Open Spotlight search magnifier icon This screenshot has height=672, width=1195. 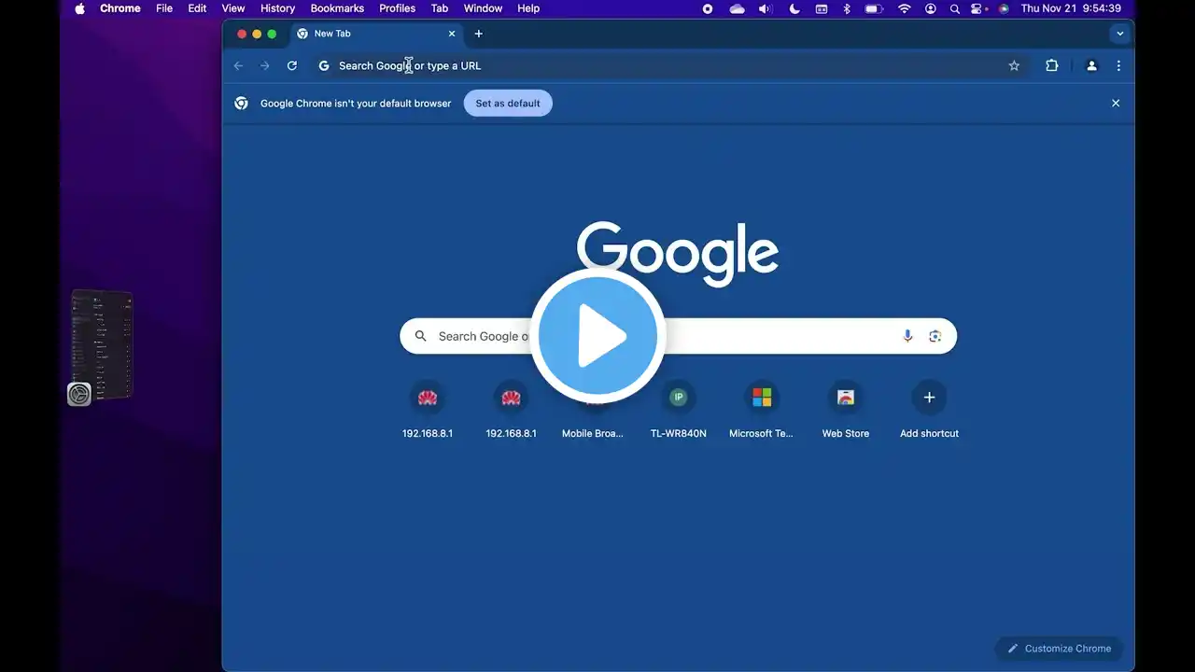[x=954, y=8]
